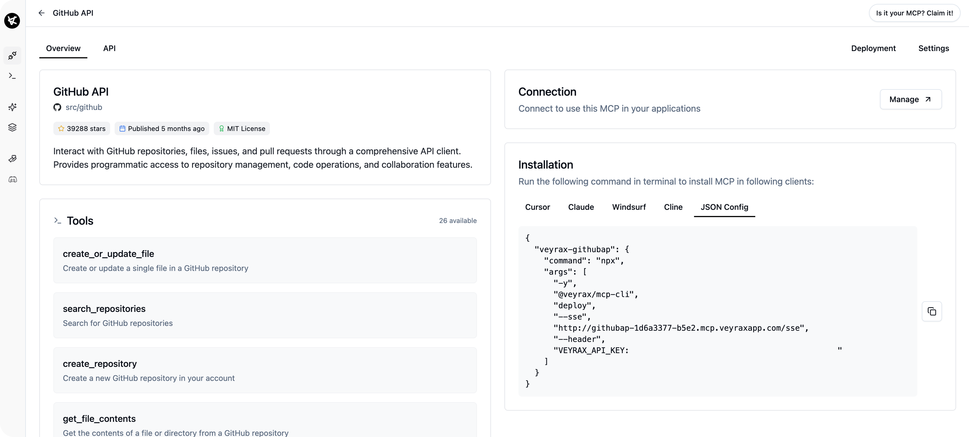
Task: Click the Discord icon in sidebar
Action: (x=12, y=180)
